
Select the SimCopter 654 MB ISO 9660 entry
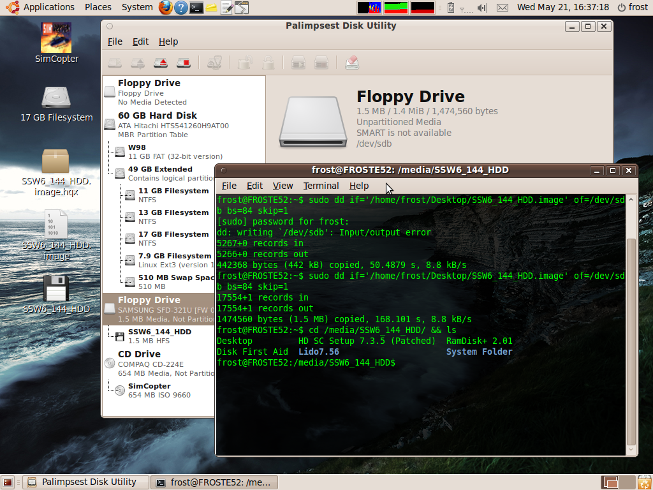click(159, 390)
